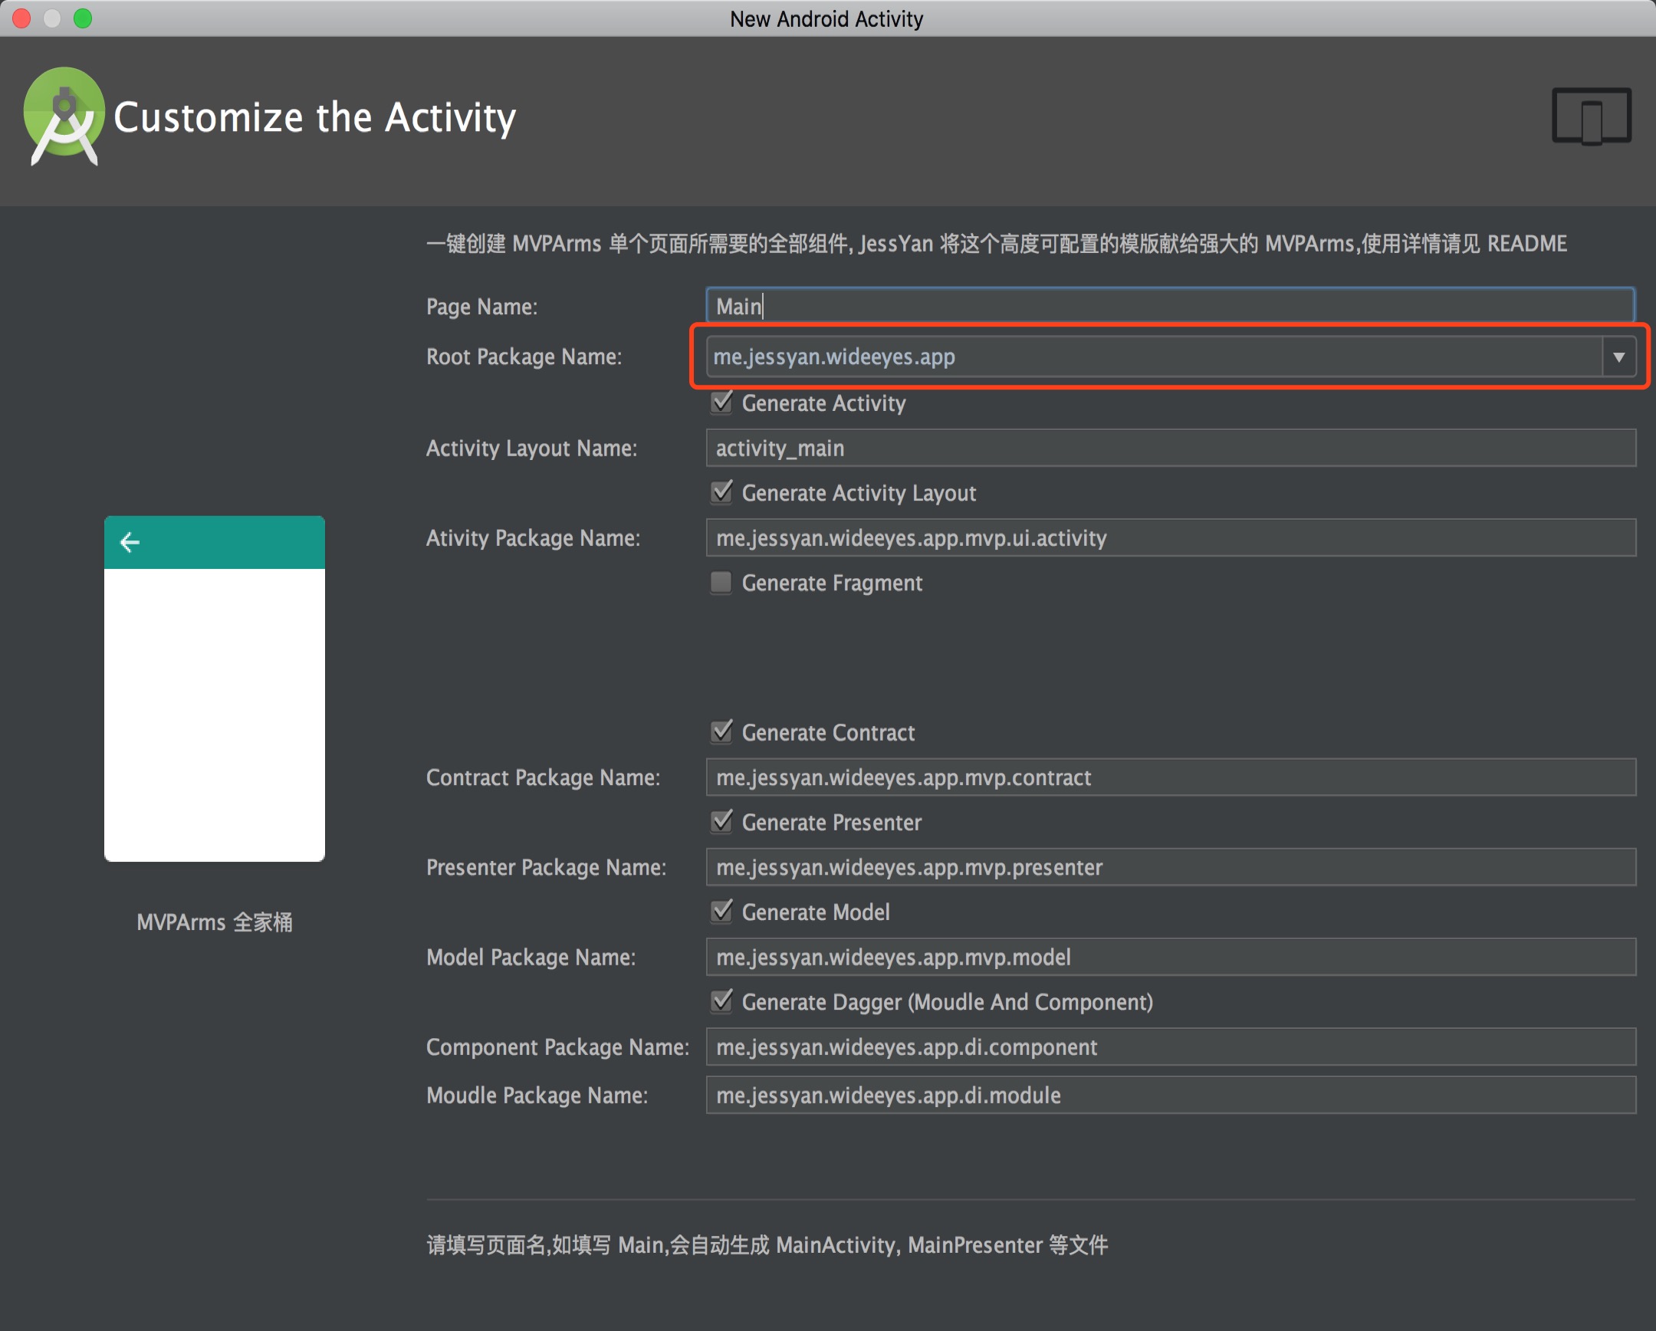Toggle the Generate Presenter checkbox
Image resolution: width=1656 pixels, height=1331 pixels.
click(721, 822)
